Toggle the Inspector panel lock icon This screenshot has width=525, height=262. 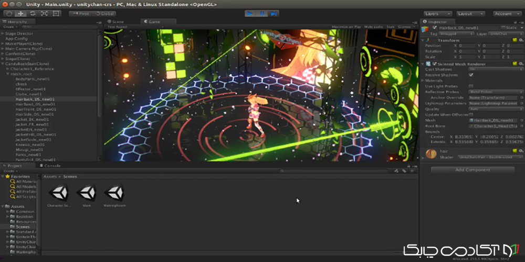coord(516,22)
